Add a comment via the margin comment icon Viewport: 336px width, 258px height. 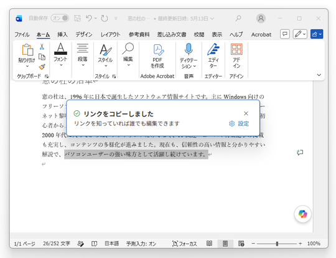click(300, 153)
